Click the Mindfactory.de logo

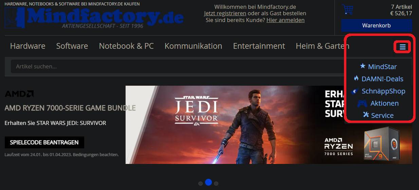[94, 17]
